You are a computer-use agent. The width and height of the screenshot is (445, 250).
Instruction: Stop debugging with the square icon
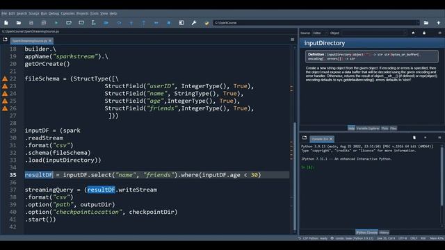click(168, 23)
